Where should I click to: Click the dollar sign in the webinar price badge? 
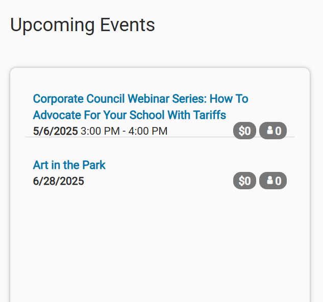pyautogui.click(x=241, y=131)
